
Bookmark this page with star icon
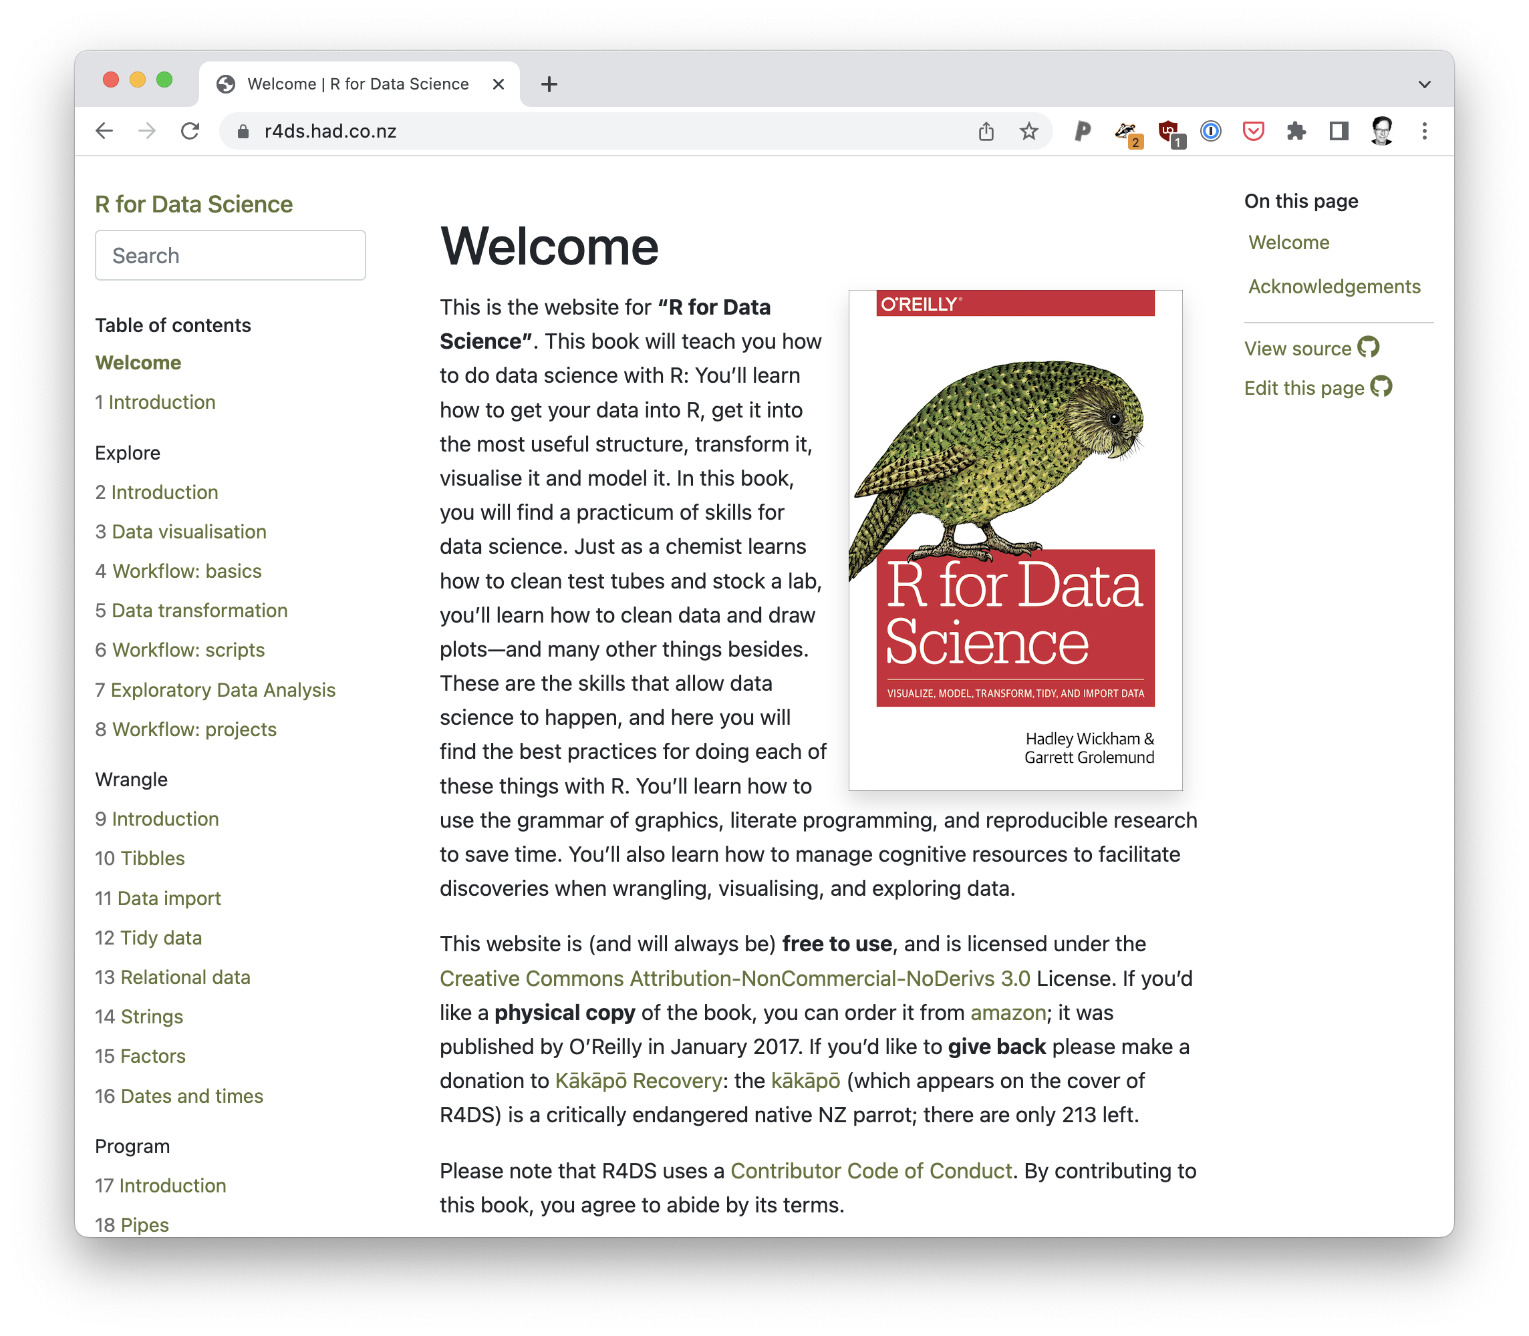tap(1028, 131)
